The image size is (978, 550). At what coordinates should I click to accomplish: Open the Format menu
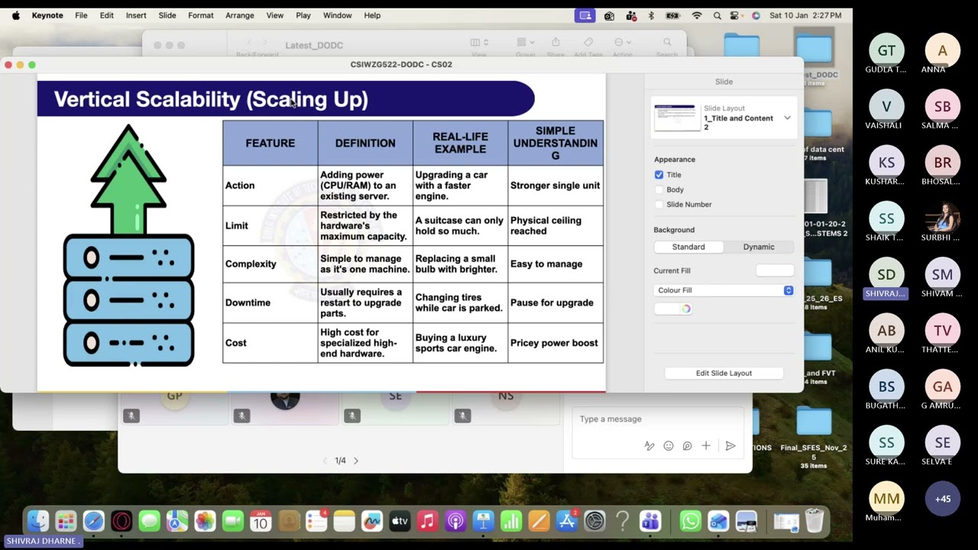[201, 15]
